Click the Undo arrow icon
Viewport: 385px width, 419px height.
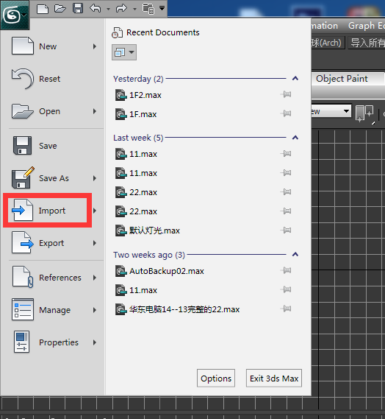96,9
